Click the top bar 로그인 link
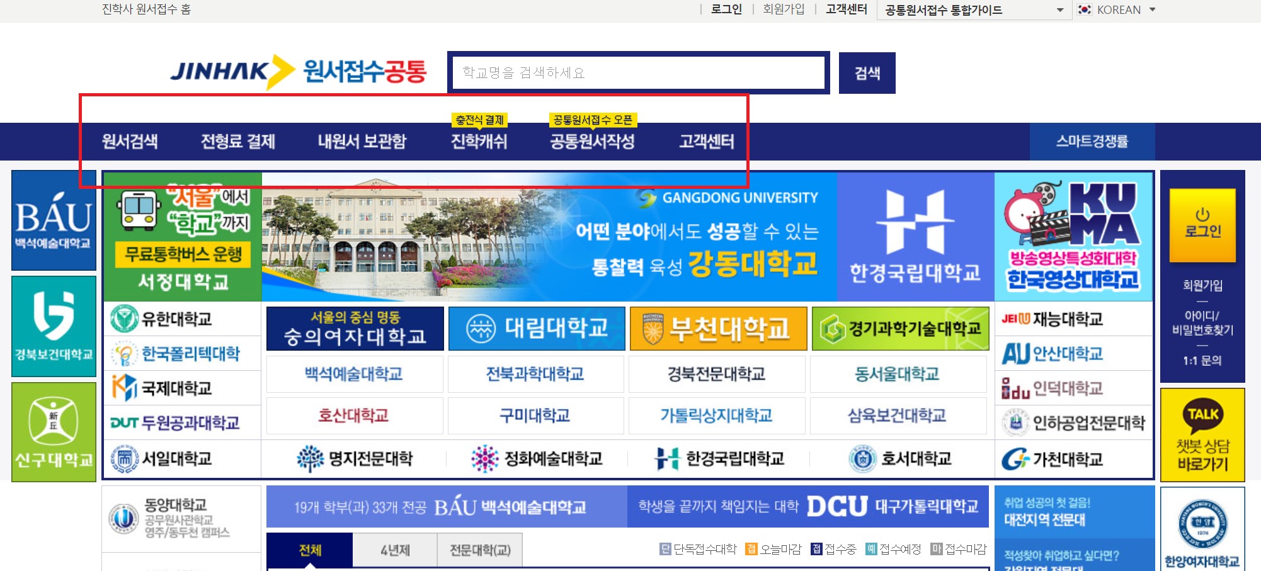The image size is (1261, 571). [726, 9]
